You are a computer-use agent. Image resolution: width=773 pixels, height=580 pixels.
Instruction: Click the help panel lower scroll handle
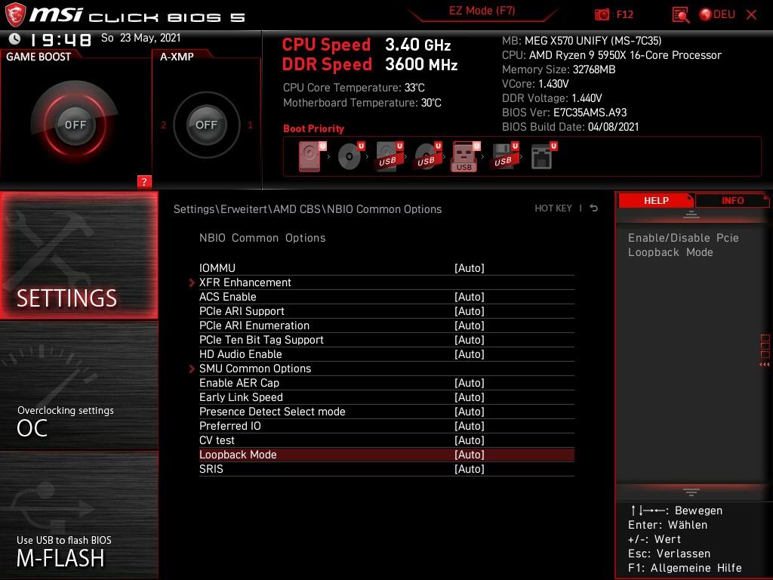[691, 492]
